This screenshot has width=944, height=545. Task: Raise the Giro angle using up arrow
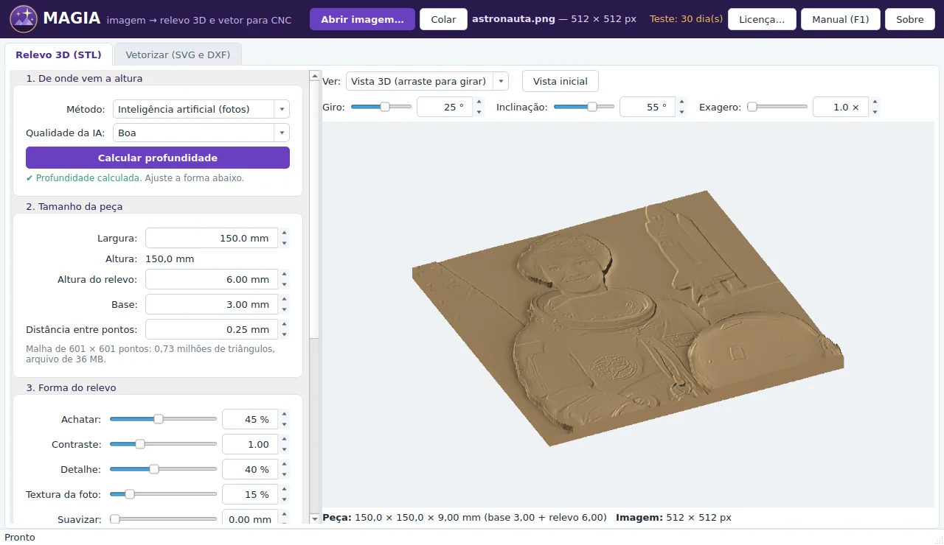tap(479, 102)
